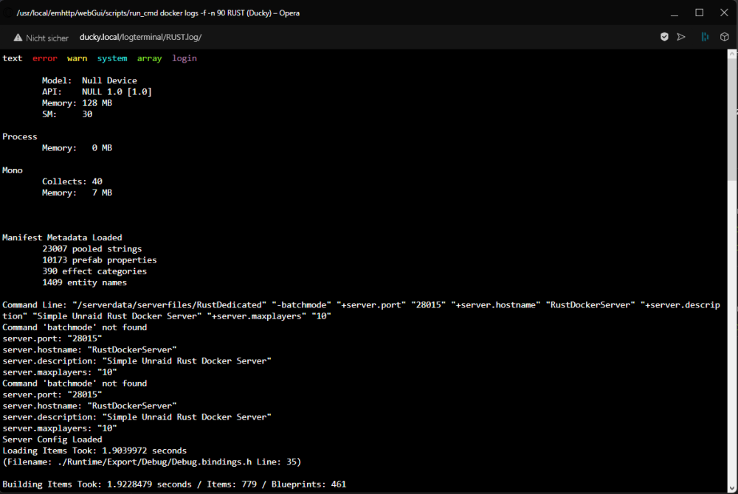
Task: Click the '390 effect categories' line
Action: click(94, 271)
